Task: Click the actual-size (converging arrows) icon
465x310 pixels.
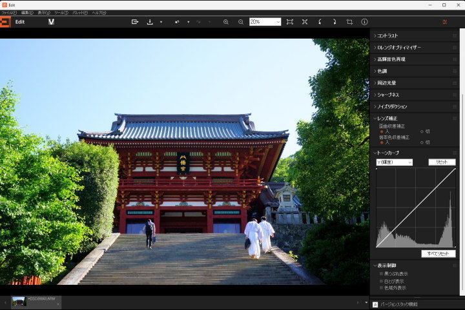Action: pyautogui.click(x=305, y=22)
